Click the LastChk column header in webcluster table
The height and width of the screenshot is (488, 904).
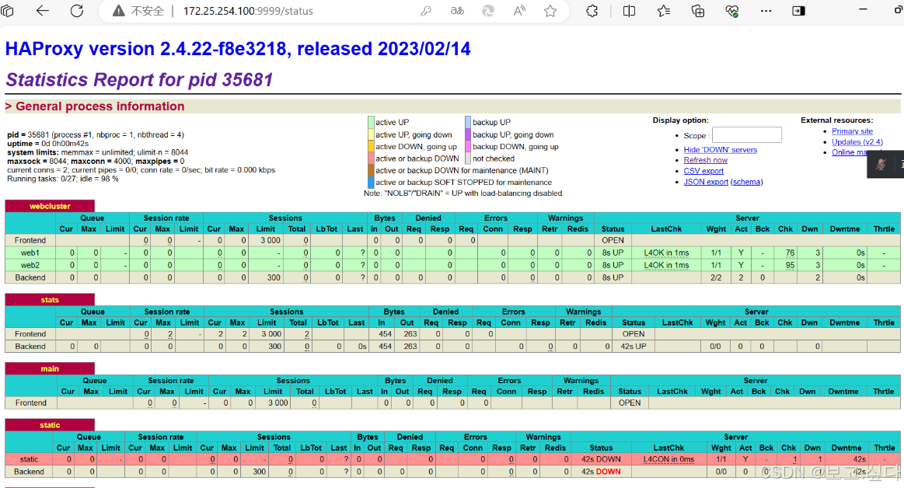click(x=666, y=228)
